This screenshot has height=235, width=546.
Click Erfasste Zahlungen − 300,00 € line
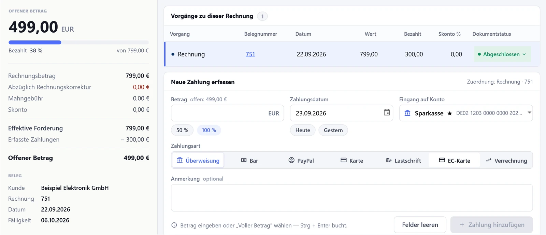[x=79, y=139]
